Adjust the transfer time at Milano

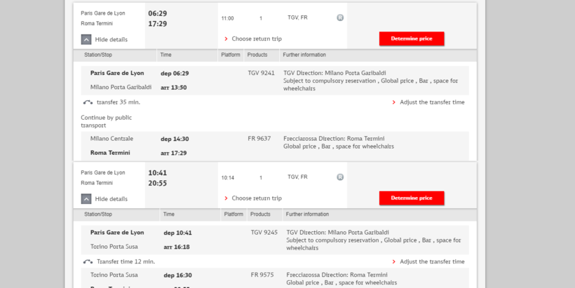[x=432, y=102]
